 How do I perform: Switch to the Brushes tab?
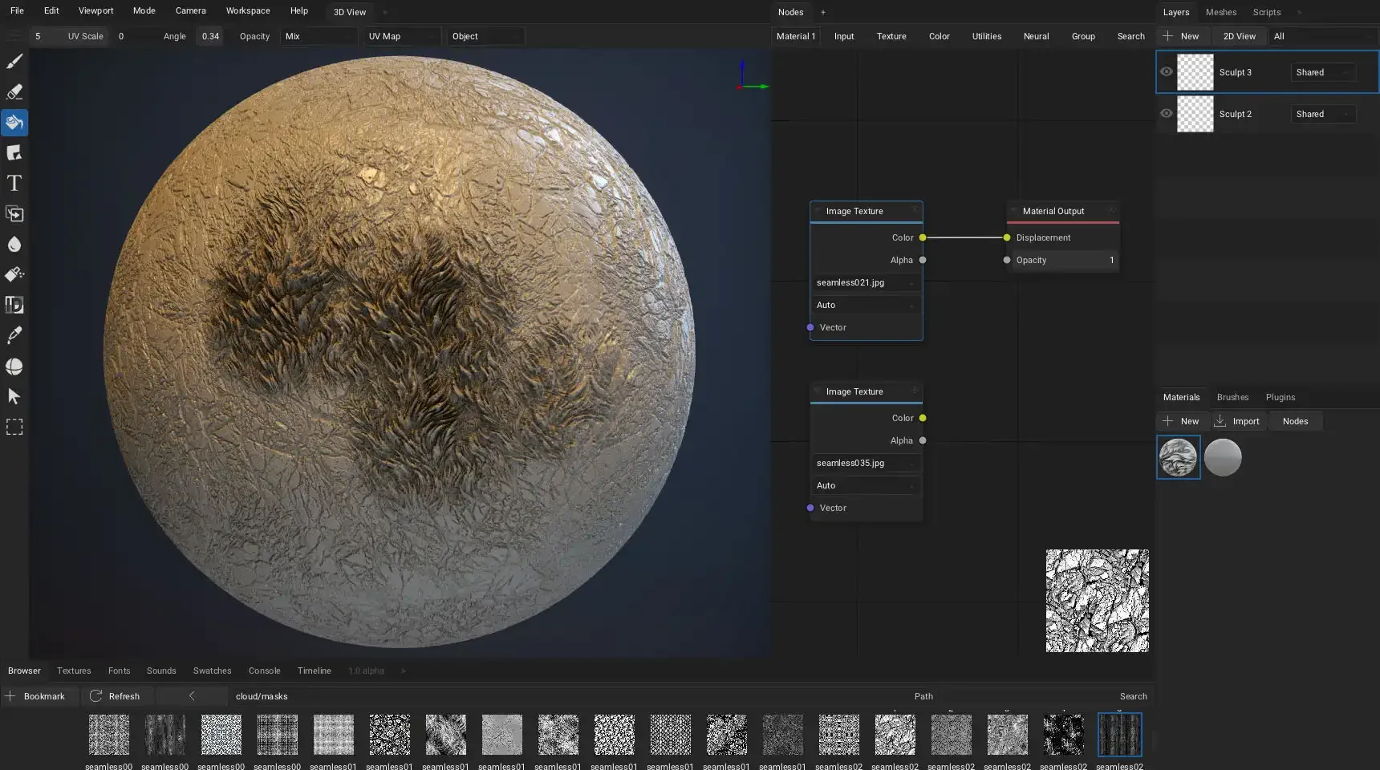click(x=1232, y=397)
